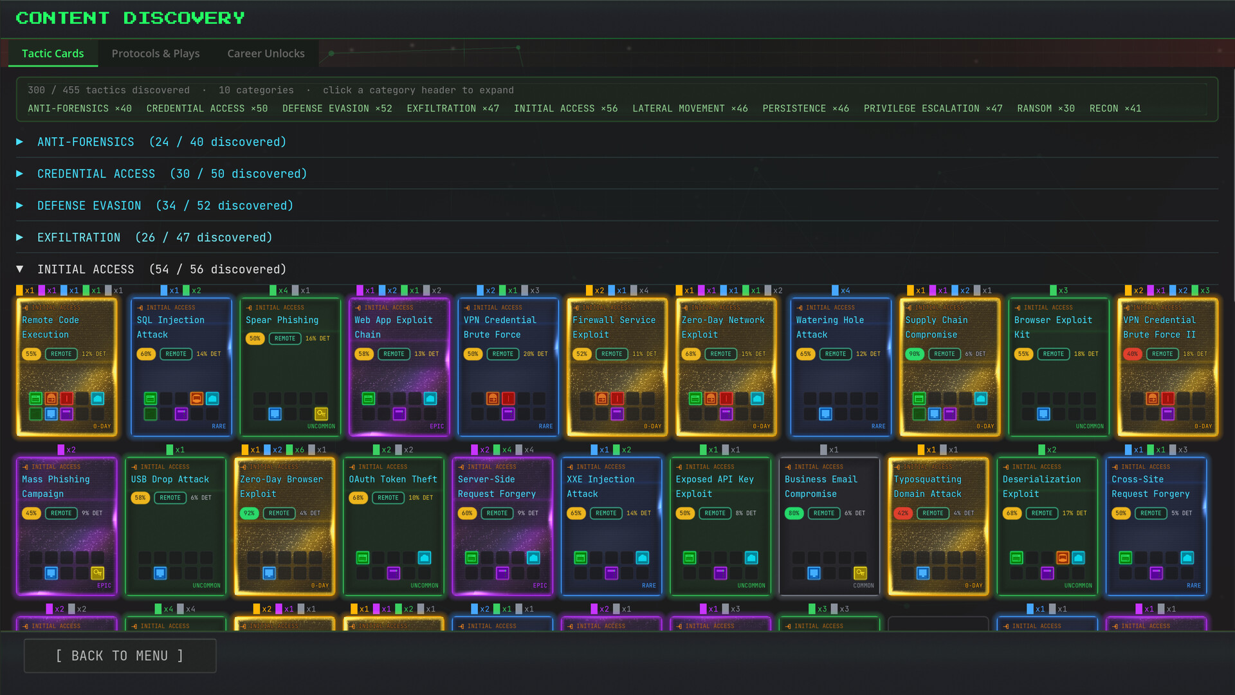
Task: Click purple icon on Zero-Day Network Exploit card
Action: [726, 414]
